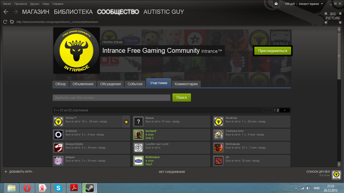Open Str!ke™ member avatar
The width and height of the screenshot is (344, 193).
pyautogui.click(x=58, y=122)
